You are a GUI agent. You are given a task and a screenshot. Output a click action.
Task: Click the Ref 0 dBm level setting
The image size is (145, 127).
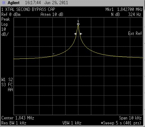(11, 15)
